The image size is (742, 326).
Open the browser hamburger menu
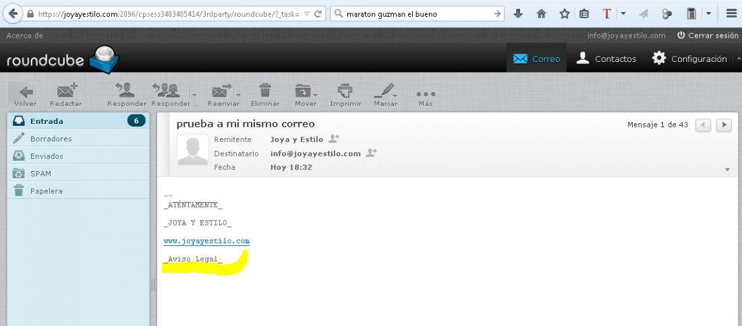click(x=731, y=14)
